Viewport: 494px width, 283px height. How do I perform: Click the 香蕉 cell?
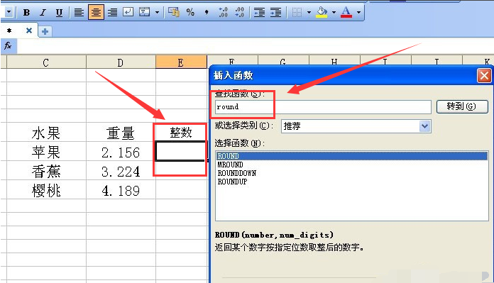point(46,171)
